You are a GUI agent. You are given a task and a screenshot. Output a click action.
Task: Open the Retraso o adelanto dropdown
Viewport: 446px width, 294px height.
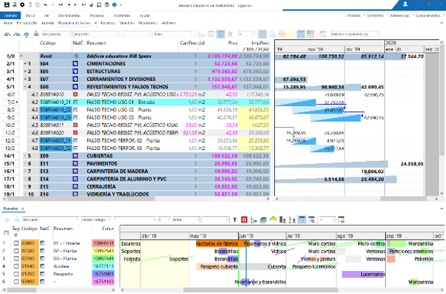coord(355,34)
